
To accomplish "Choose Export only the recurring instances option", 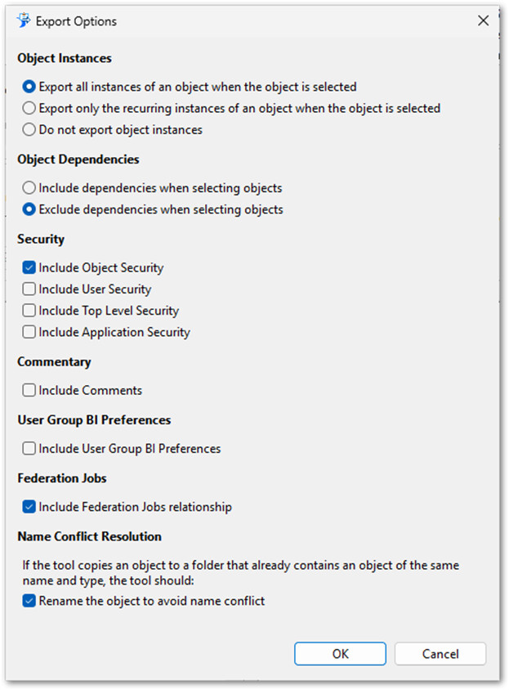I will (30, 108).
